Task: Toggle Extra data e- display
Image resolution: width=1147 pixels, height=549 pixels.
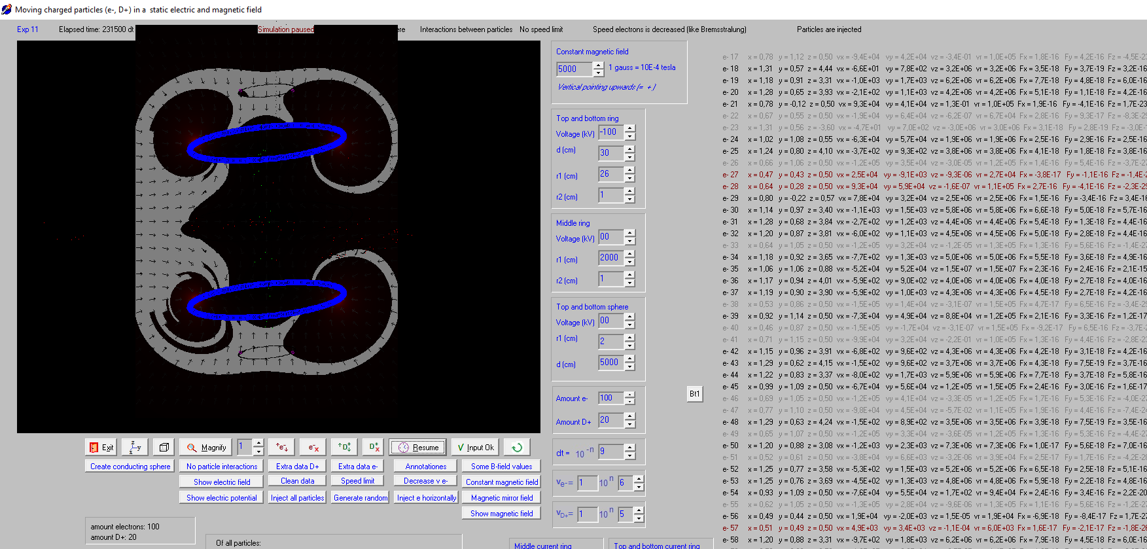Action: [358, 467]
